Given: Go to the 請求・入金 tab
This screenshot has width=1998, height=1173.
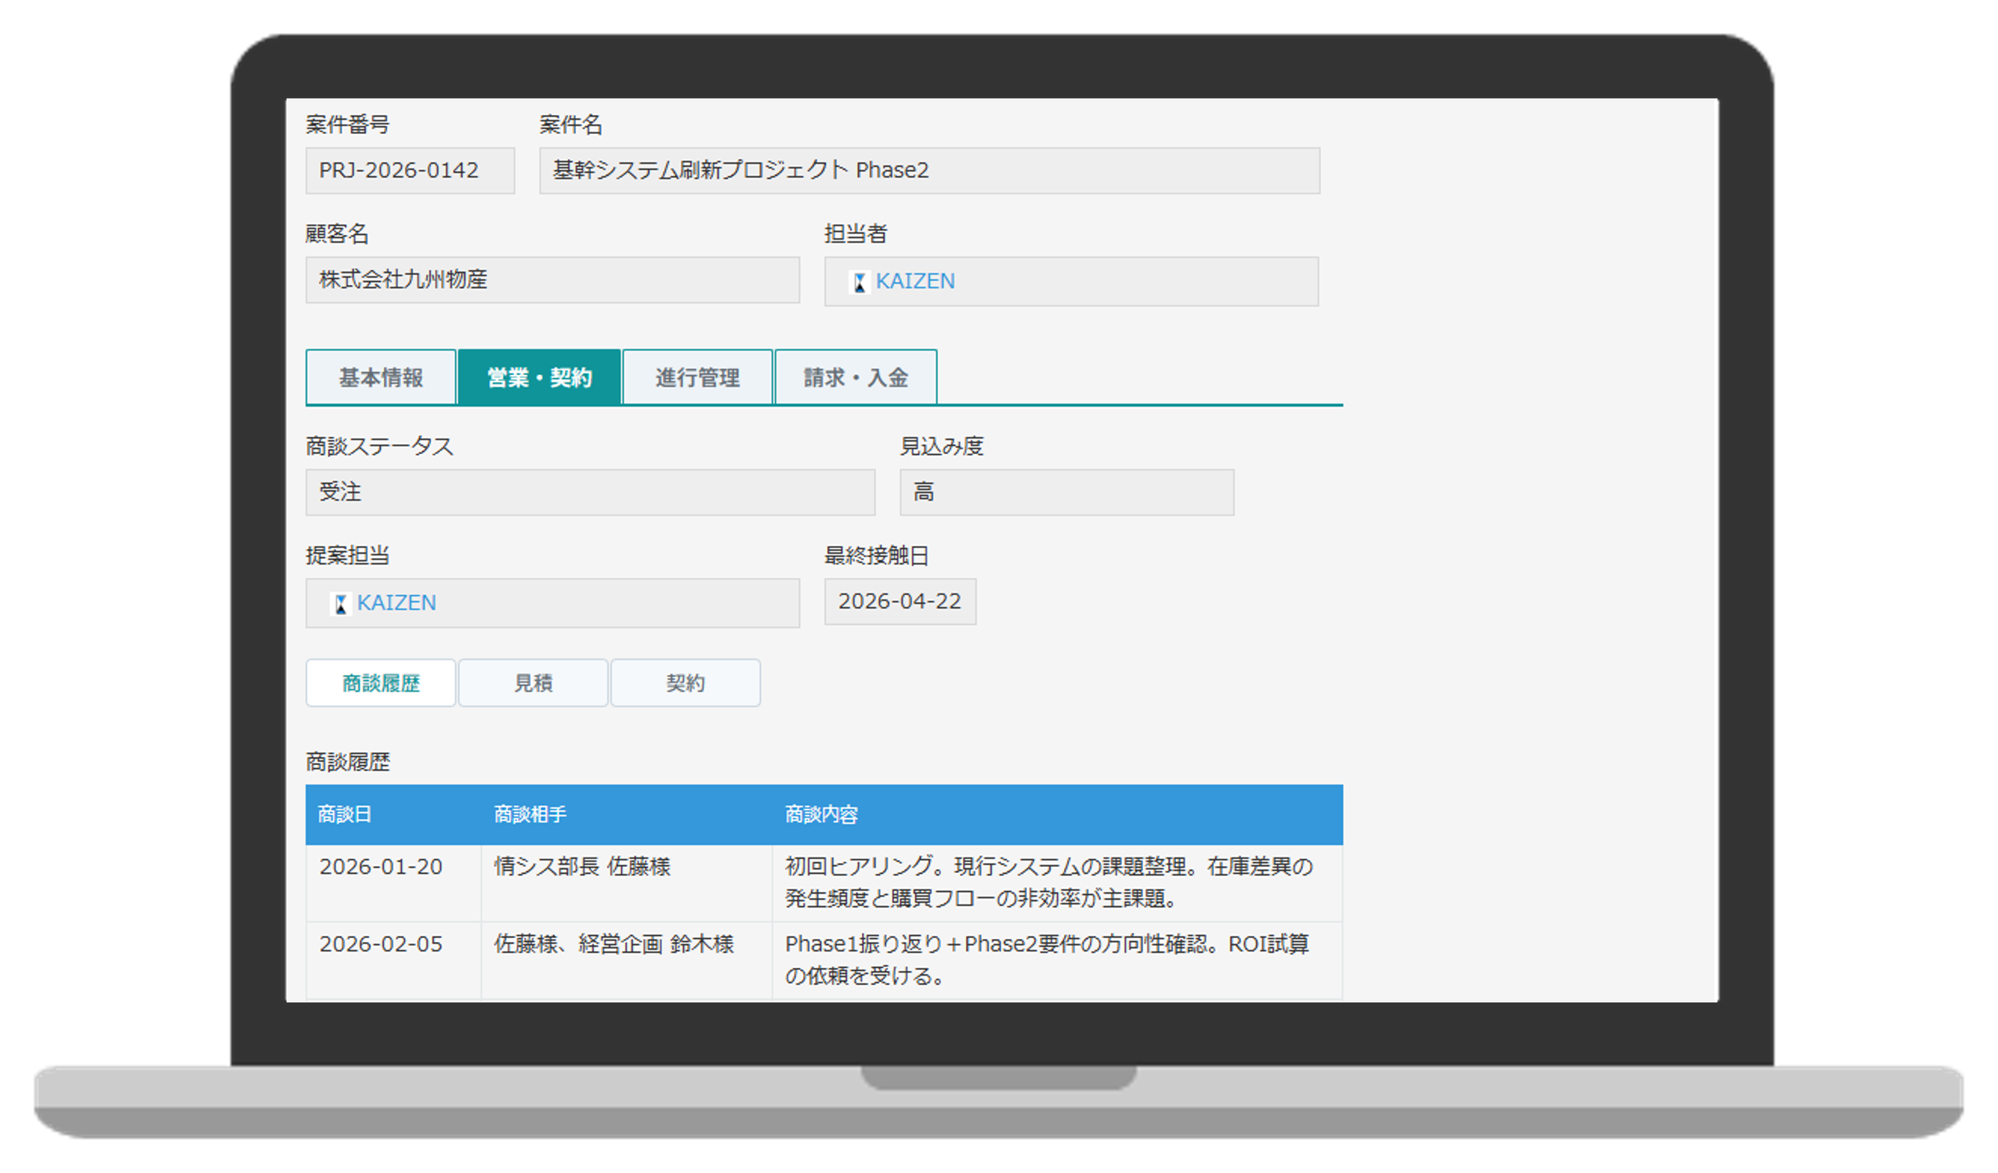Looking at the screenshot, I should coord(855,377).
